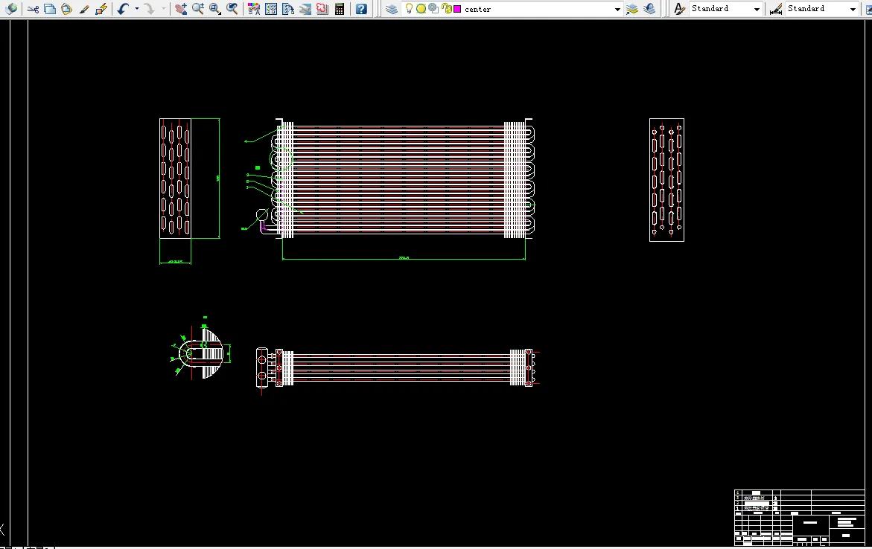Undo the last action
The height and width of the screenshot is (549, 872).
[x=123, y=9]
